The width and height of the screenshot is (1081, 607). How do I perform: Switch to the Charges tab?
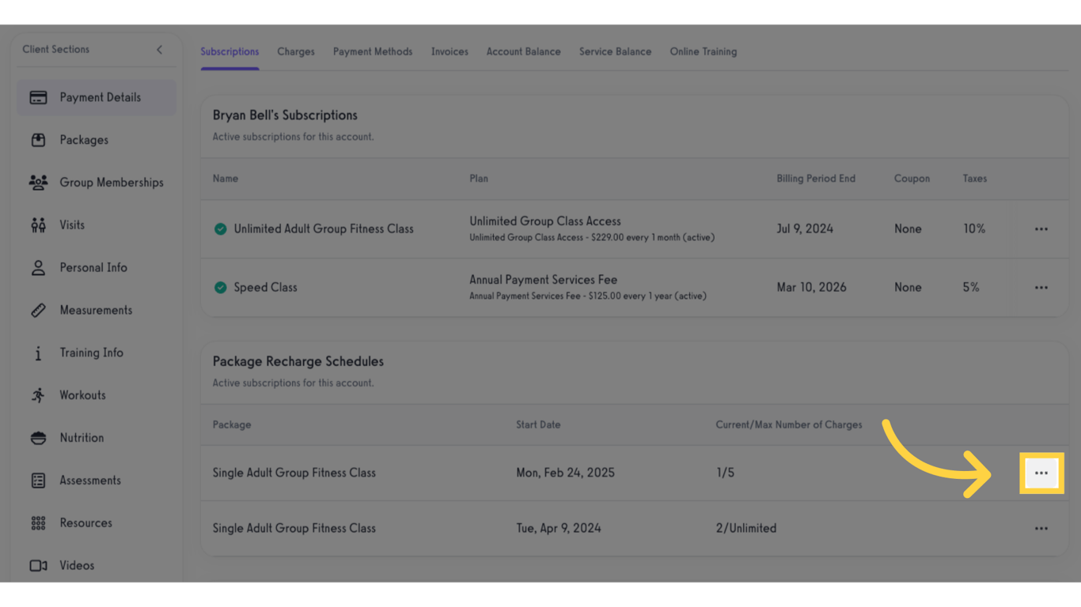click(295, 51)
